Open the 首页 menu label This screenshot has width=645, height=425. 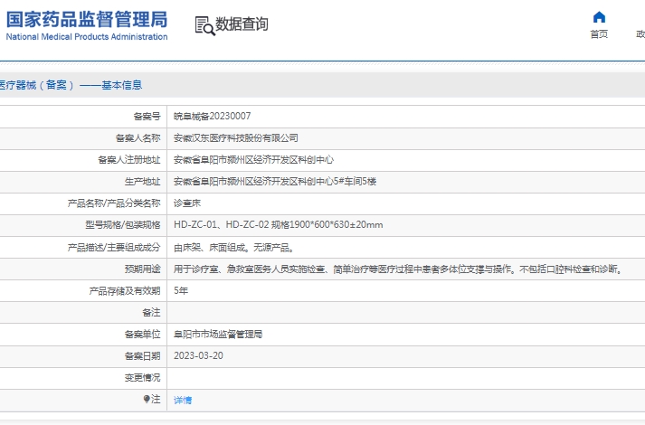599,34
